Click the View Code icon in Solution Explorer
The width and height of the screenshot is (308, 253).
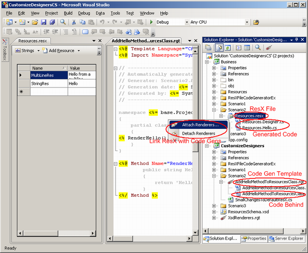(x=238, y=48)
